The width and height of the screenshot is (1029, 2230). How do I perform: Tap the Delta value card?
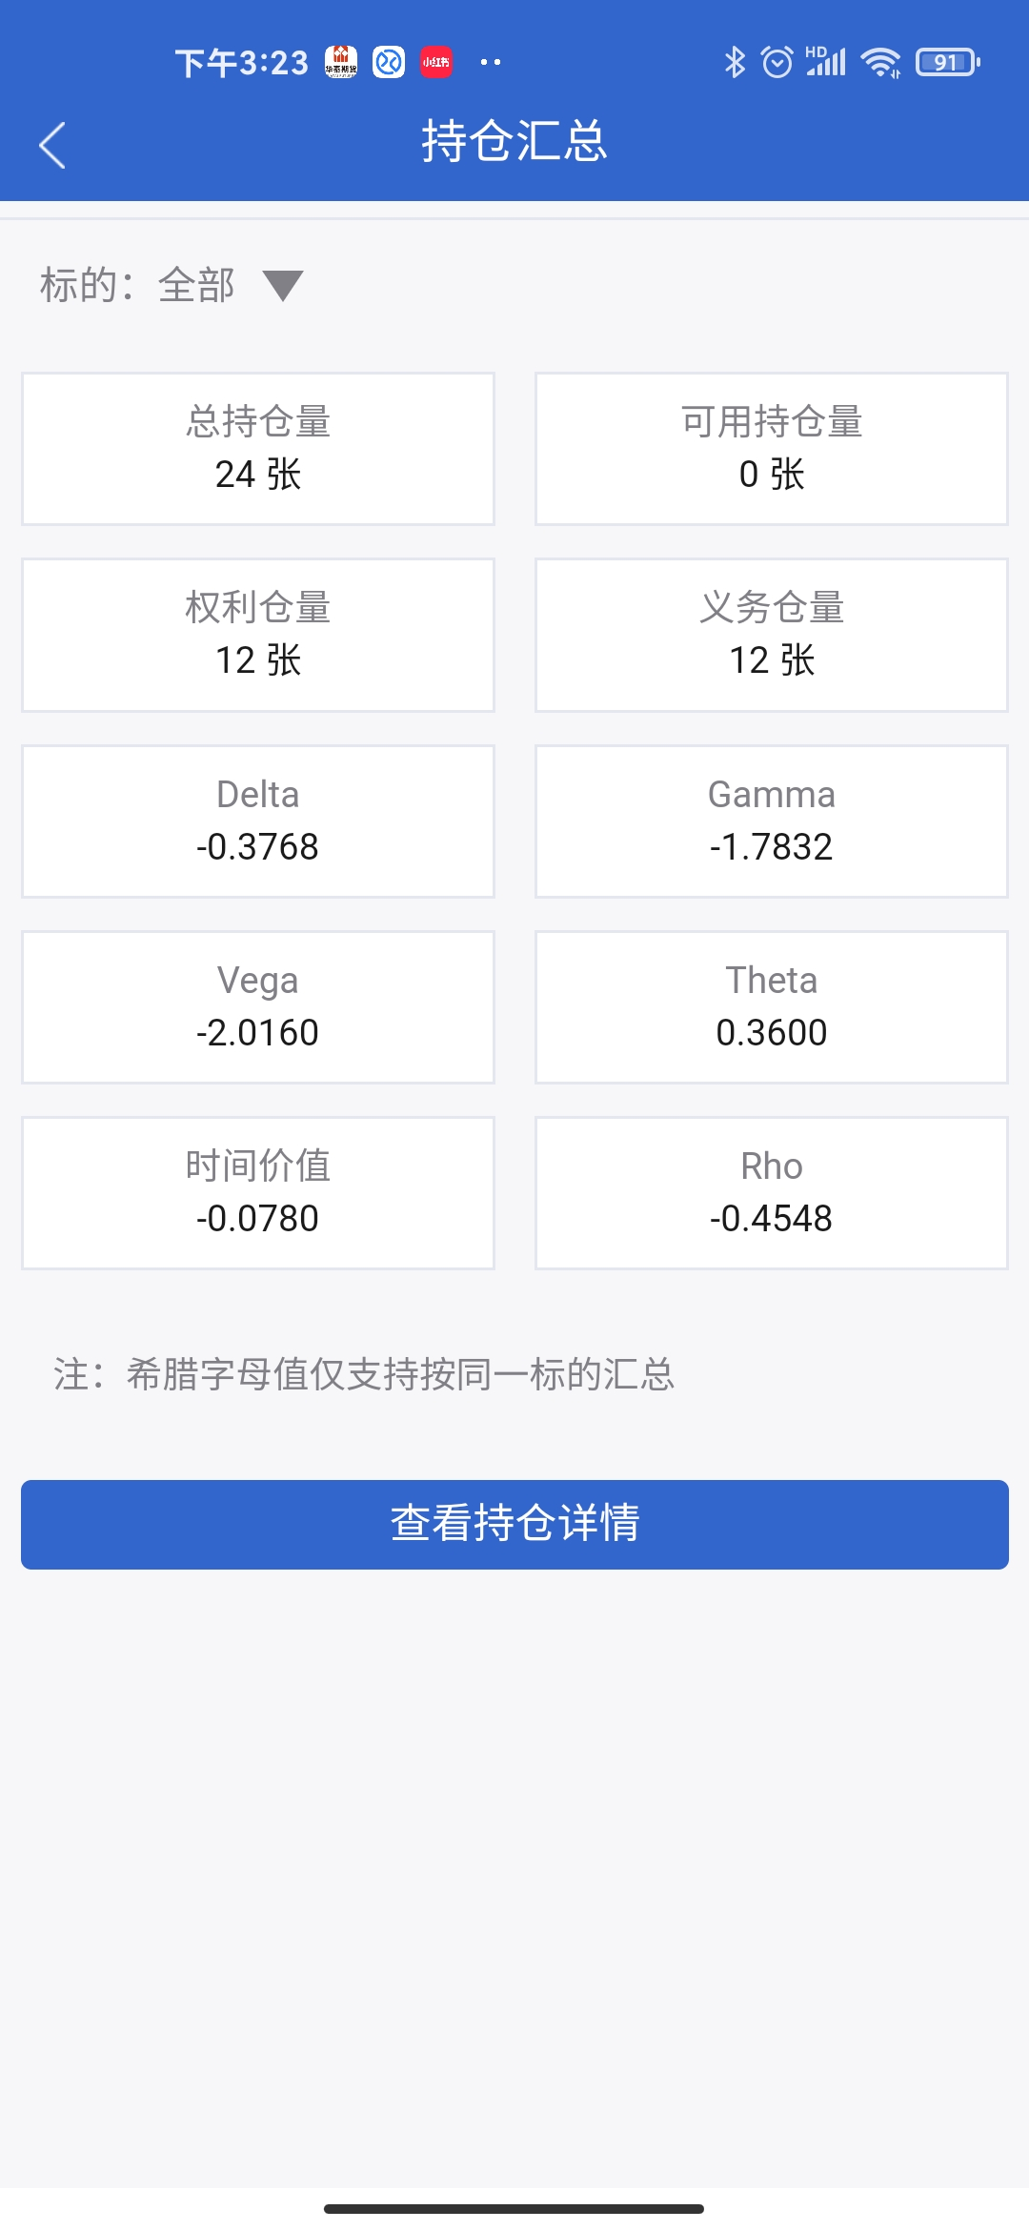click(x=258, y=821)
